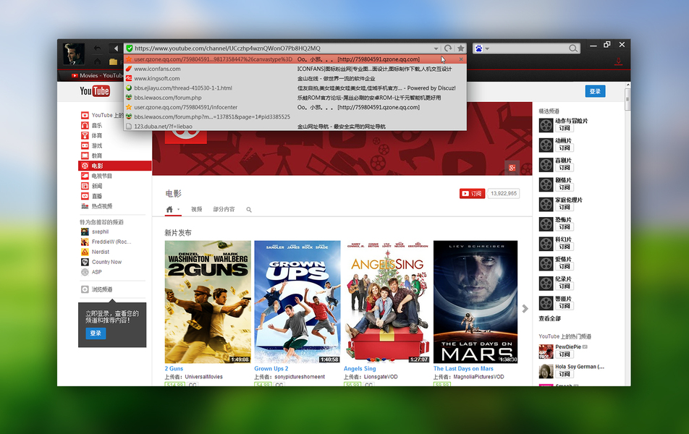Click the PewDiePie channel avatar
Screen dimensions: 689x434
coord(546,352)
